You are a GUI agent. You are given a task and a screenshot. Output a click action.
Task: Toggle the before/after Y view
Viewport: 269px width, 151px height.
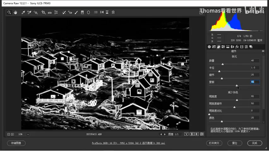click(x=186, y=134)
